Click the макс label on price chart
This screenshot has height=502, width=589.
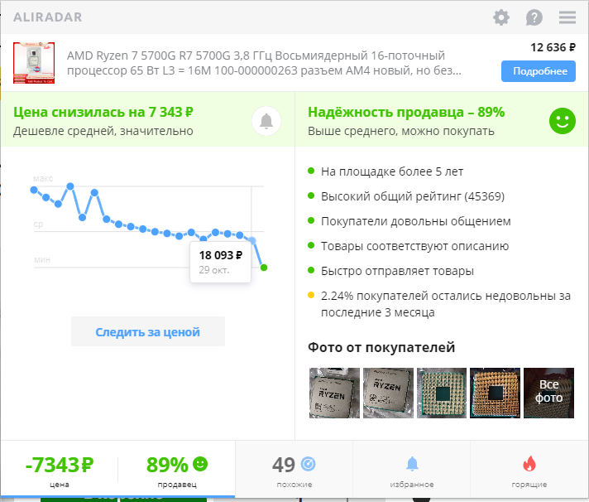(x=43, y=178)
